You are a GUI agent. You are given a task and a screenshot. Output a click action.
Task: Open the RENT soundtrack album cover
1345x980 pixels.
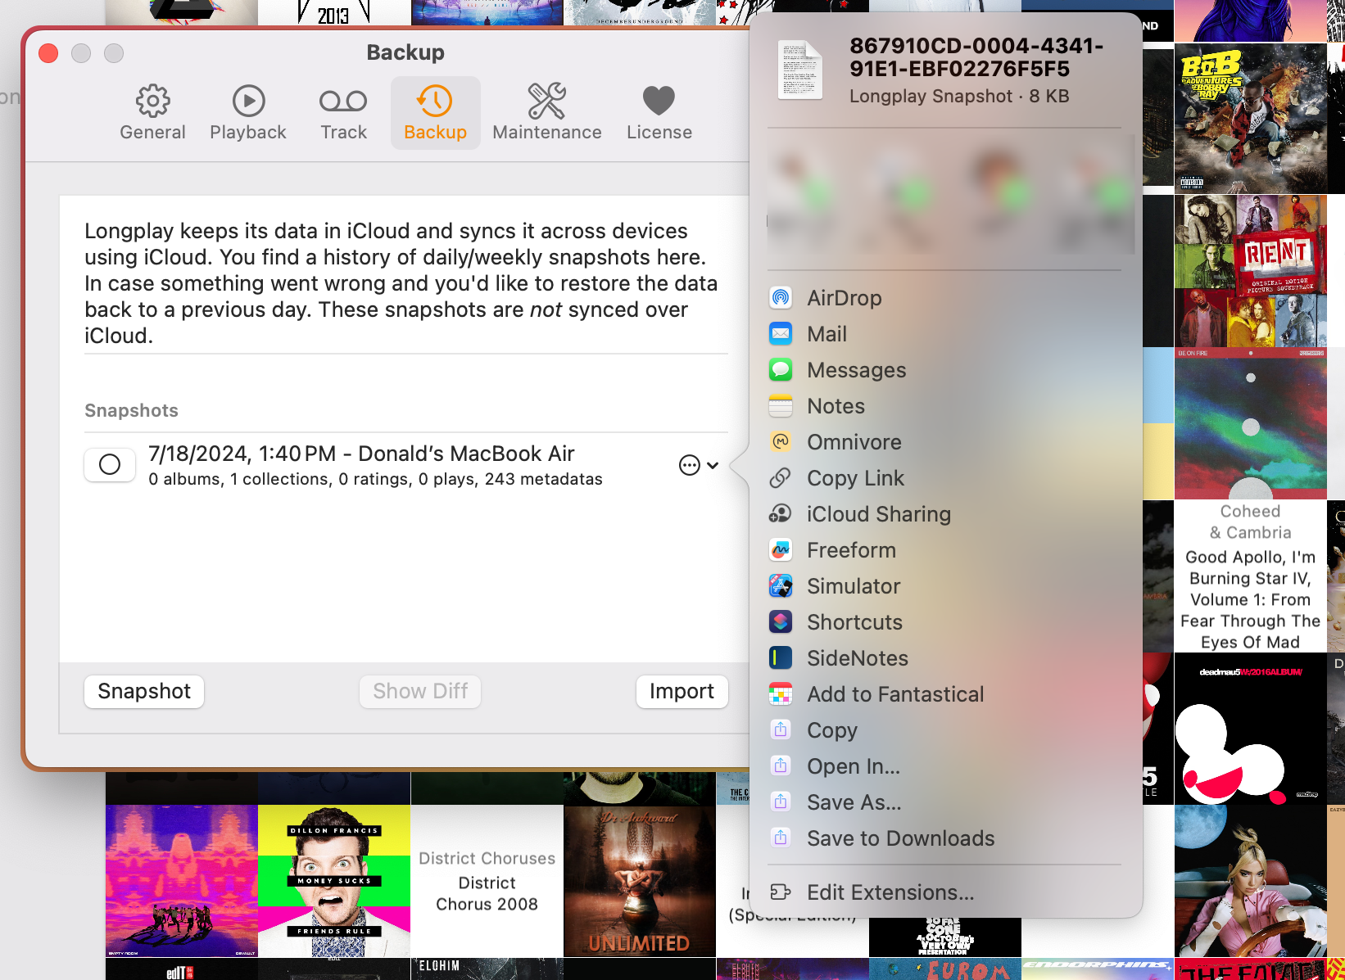point(1250,271)
